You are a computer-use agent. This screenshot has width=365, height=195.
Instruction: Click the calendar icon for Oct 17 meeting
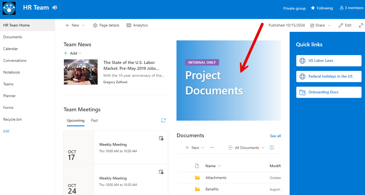click(161, 138)
